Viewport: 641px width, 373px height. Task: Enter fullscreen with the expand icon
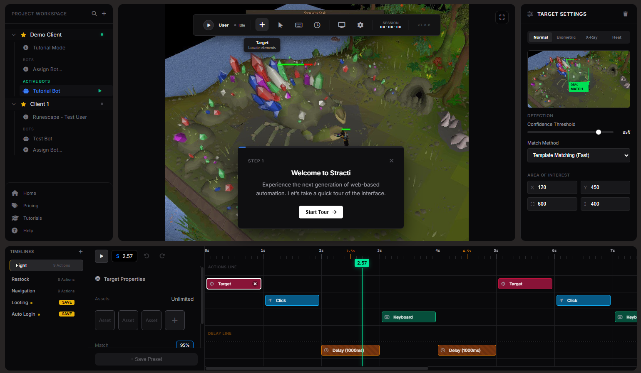pyautogui.click(x=502, y=17)
